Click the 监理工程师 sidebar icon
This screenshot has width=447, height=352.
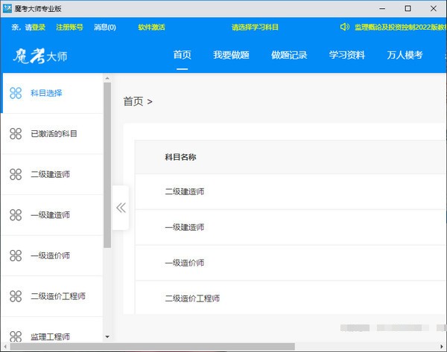(16, 336)
